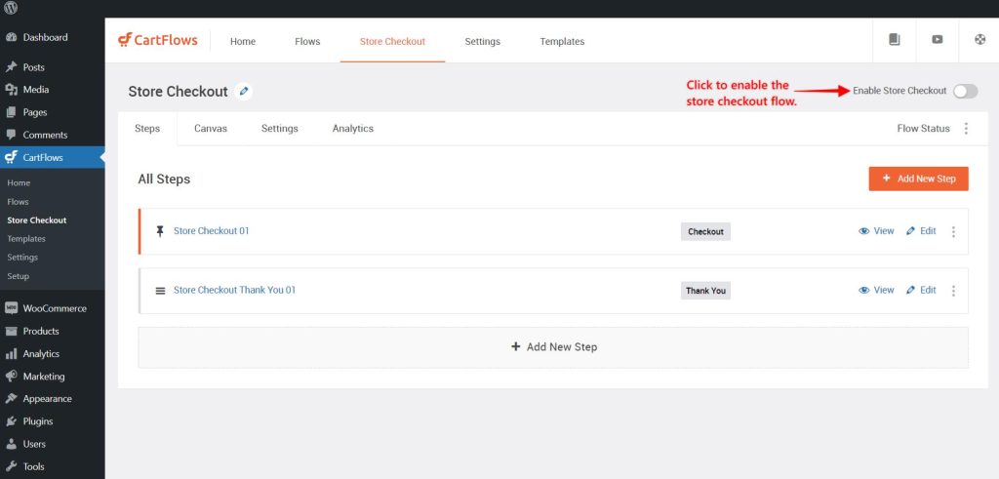Open Store Checkout submenu item in sidebar

point(37,220)
